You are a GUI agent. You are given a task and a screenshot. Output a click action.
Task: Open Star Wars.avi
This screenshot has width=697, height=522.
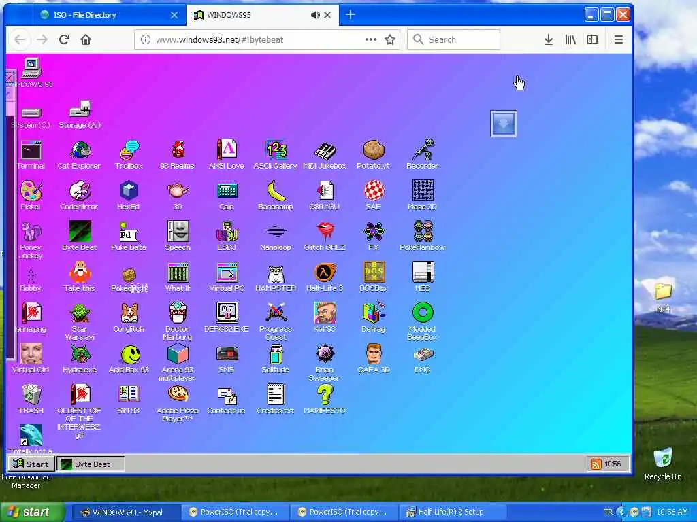80,321
